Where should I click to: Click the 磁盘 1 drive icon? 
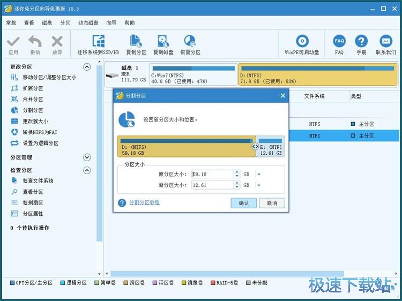coord(112,75)
